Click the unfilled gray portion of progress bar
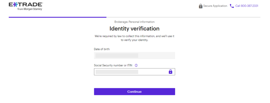This screenshot has height=103, width=270. tap(184, 17)
